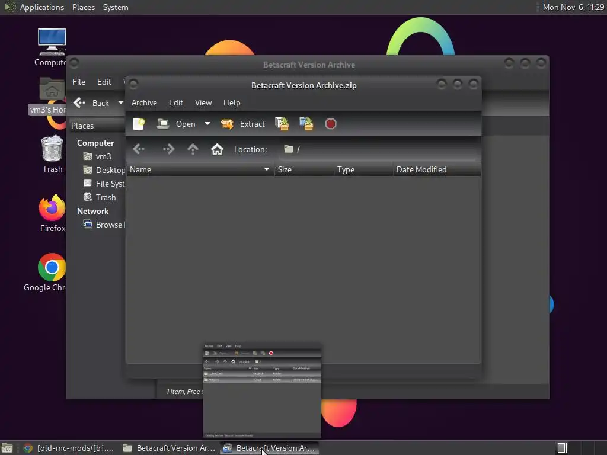Switch to Betacraft archive manager taskbar item
This screenshot has height=455, width=607.
click(x=270, y=448)
